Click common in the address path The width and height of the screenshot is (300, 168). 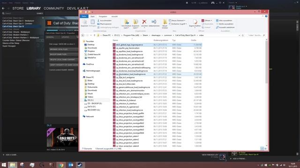click(x=168, y=35)
